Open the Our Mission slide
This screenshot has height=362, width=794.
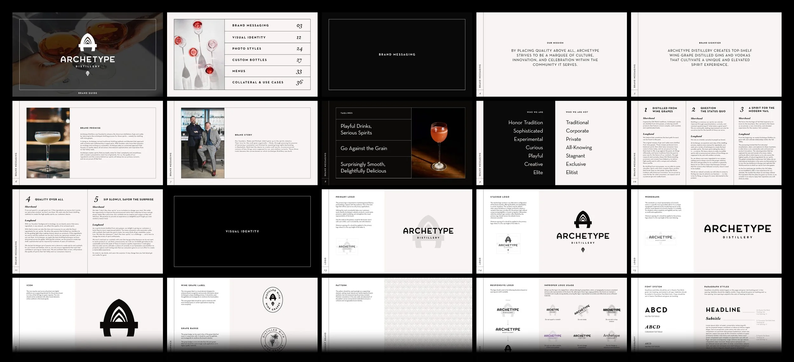(x=555, y=54)
